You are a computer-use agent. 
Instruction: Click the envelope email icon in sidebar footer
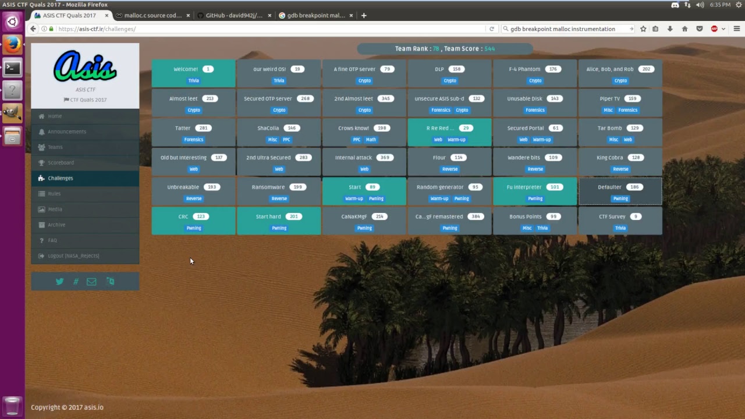(x=91, y=282)
